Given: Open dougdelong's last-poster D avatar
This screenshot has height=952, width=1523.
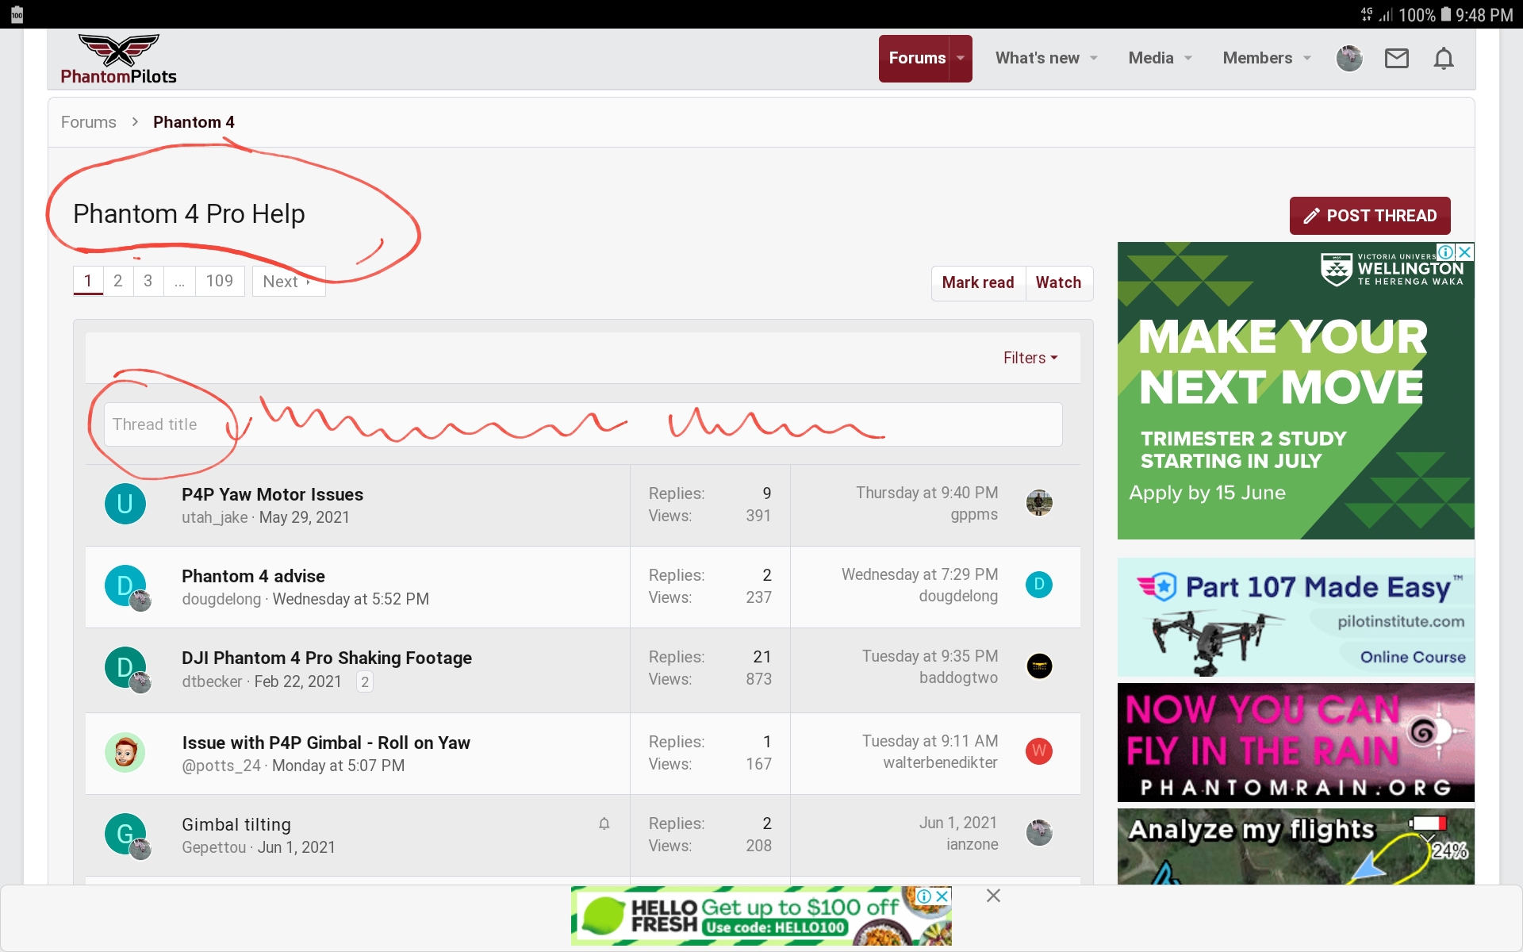Looking at the screenshot, I should [1038, 585].
